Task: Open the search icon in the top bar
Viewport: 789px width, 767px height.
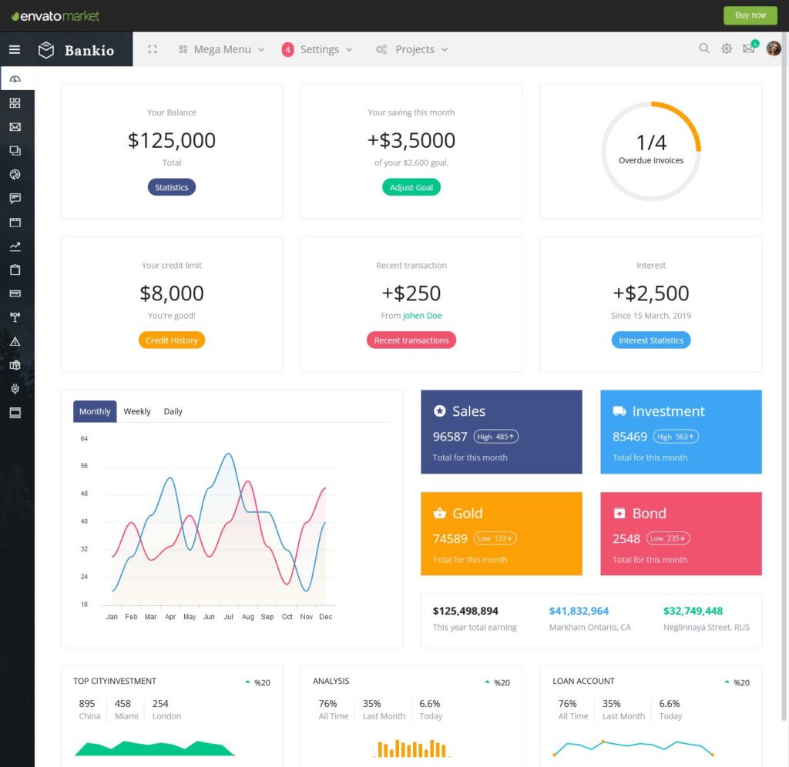Action: (x=704, y=49)
